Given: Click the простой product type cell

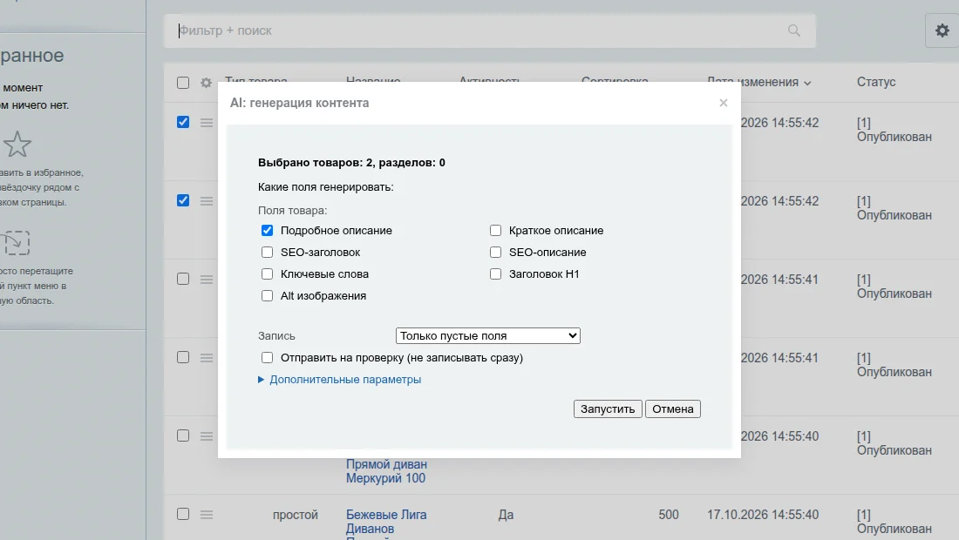Looking at the screenshot, I should [x=296, y=515].
